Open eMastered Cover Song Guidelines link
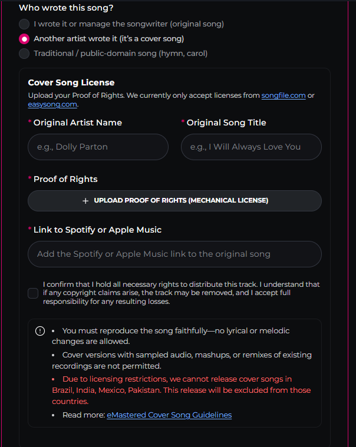The image size is (356, 447). [x=169, y=415]
